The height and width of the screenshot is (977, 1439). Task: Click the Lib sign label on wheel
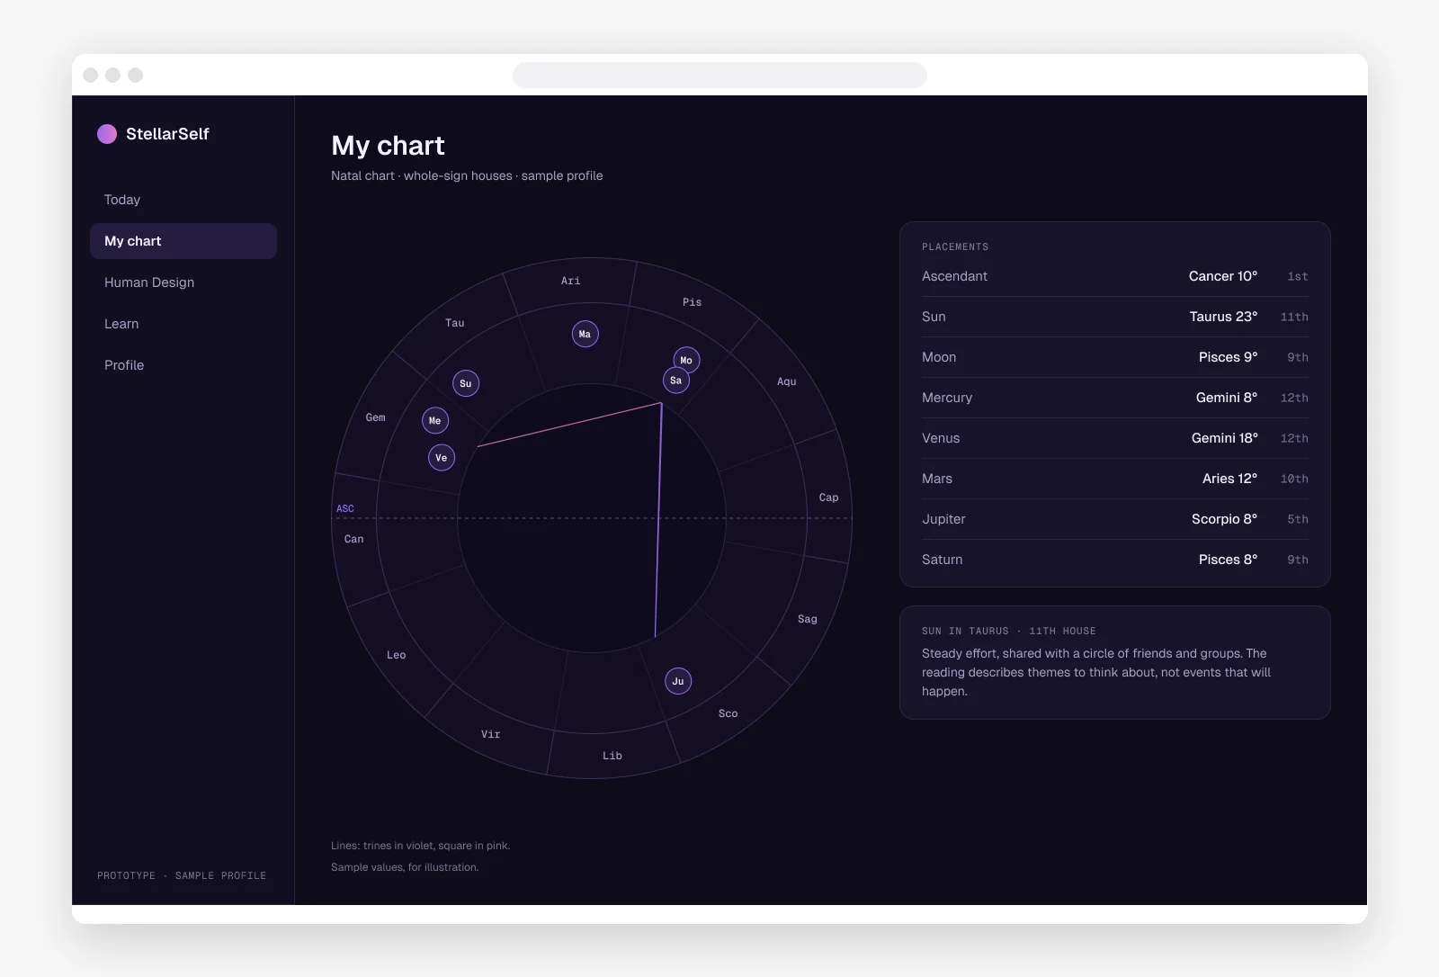coord(612,756)
